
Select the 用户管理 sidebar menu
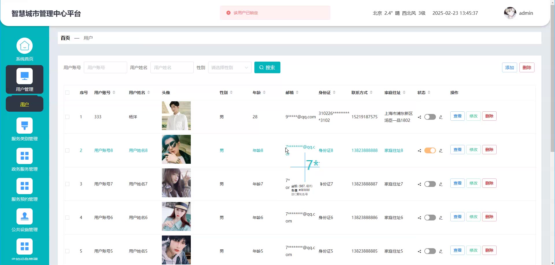(25, 80)
